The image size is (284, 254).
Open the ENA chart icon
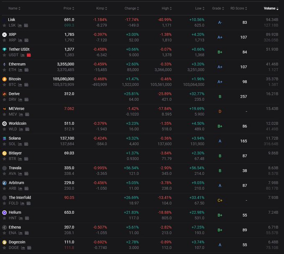point(20,233)
